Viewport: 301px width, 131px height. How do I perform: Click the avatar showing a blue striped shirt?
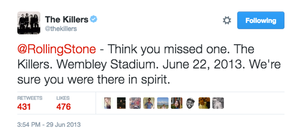pyautogui.click(x=149, y=103)
